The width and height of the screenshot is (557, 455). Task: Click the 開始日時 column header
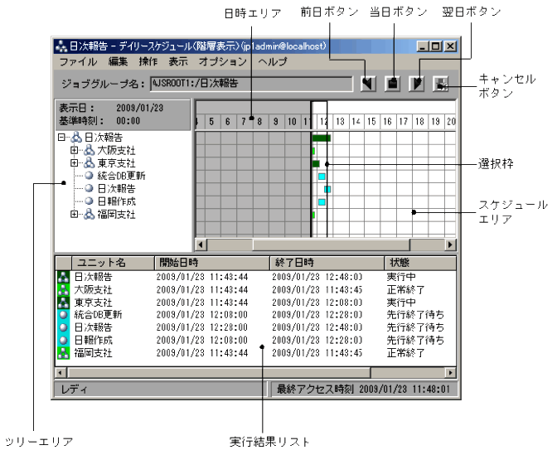212,263
